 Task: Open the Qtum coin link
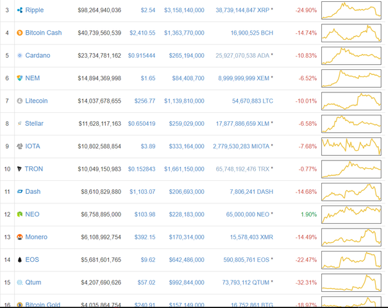[x=33, y=282]
